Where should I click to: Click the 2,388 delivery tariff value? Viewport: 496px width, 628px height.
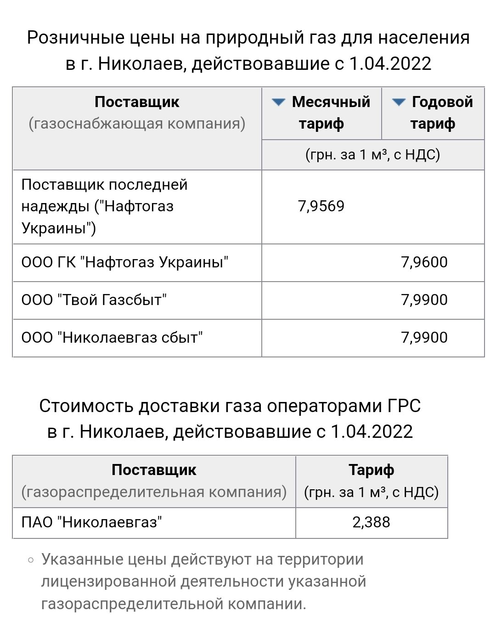pos(371,522)
